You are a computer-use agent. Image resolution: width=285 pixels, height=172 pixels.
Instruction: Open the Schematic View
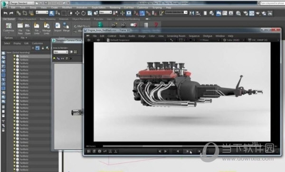pos(231,13)
